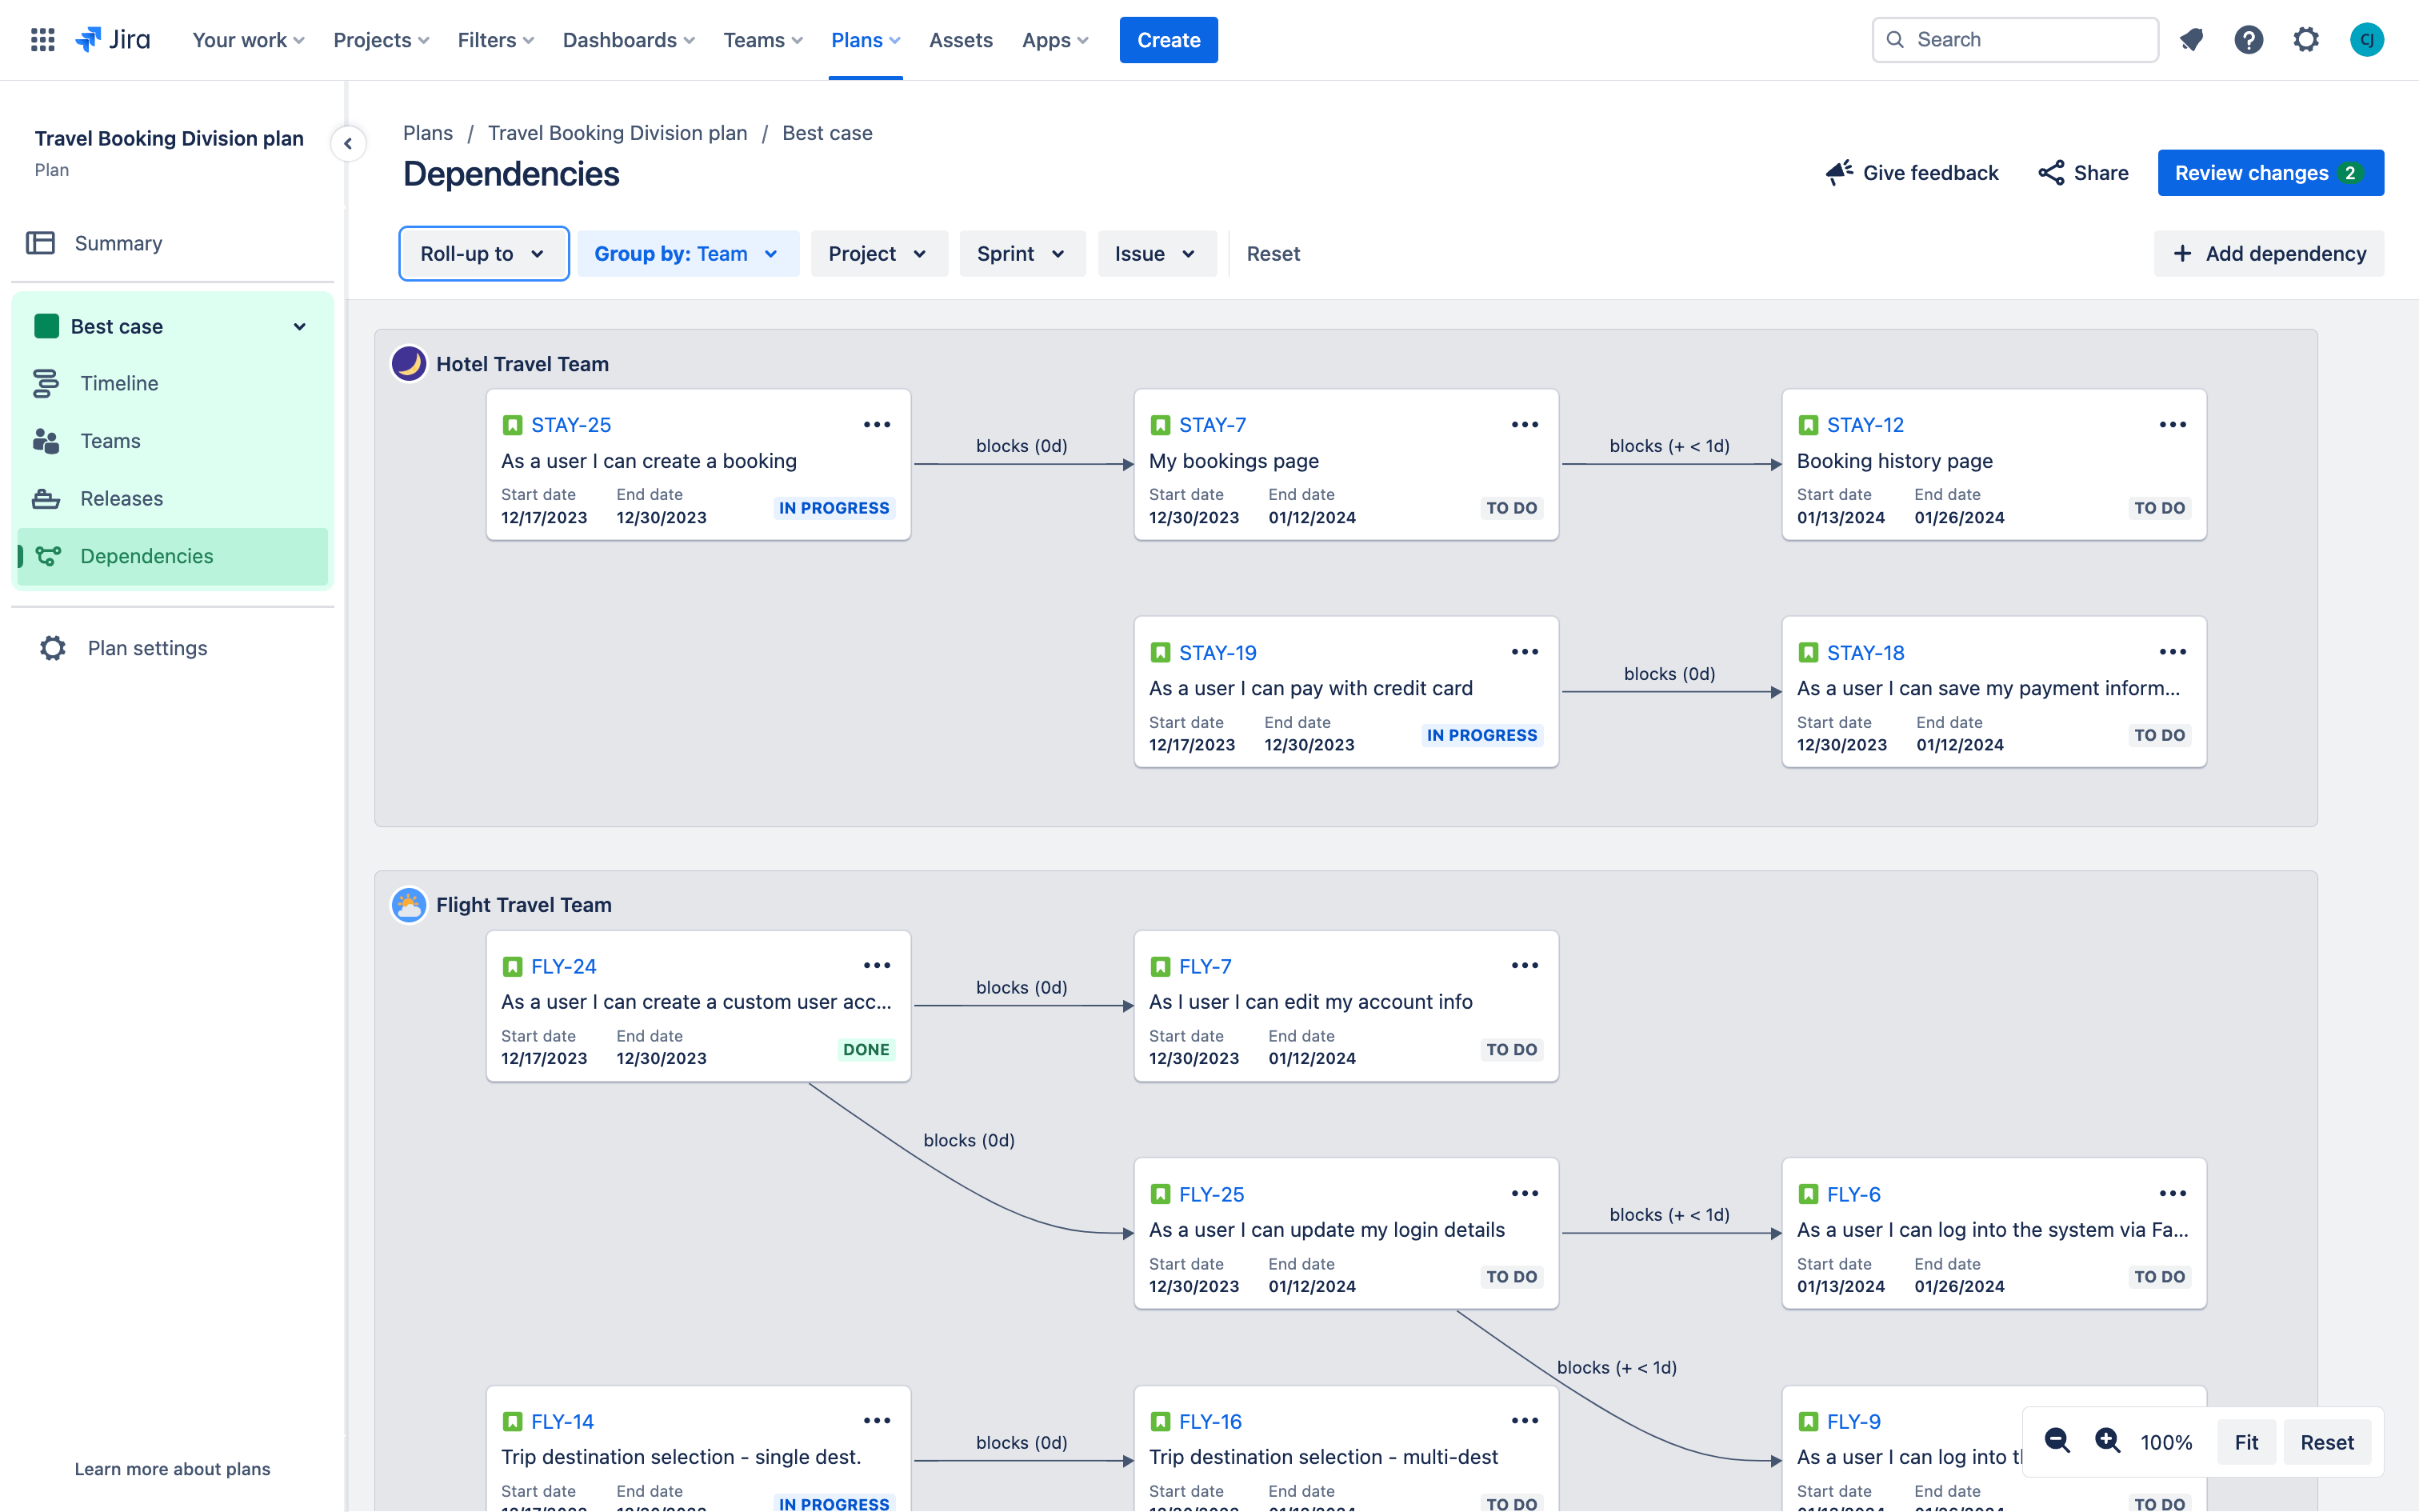Click the Share icon button
Viewport: 2419px width, 1512px height.
click(2048, 173)
